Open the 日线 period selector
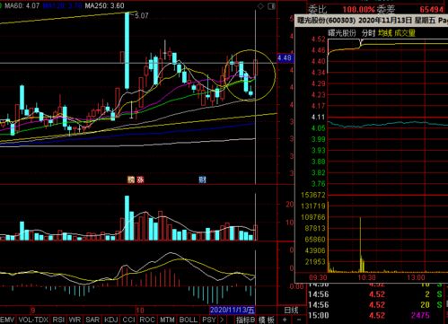Screen dimensions: 448x324 pos(291,310)
